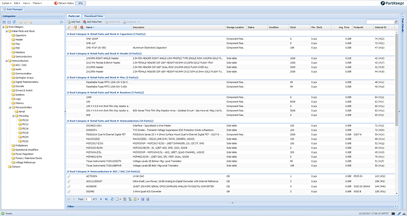The image size is (407, 216).
Task: Switch to the Thumbnail View tab
Action: pos(94,16)
